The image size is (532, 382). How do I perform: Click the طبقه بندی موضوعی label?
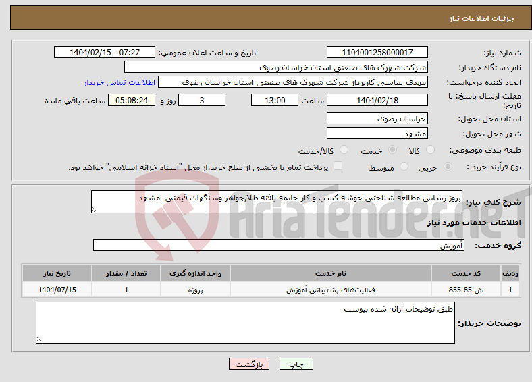[485, 150]
